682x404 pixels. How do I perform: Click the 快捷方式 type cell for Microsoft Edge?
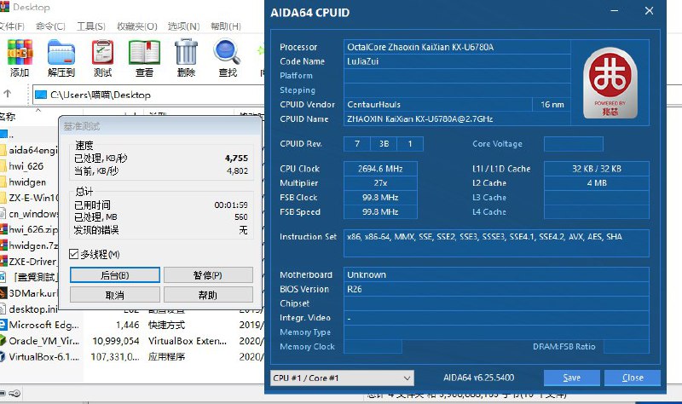click(166, 325)
